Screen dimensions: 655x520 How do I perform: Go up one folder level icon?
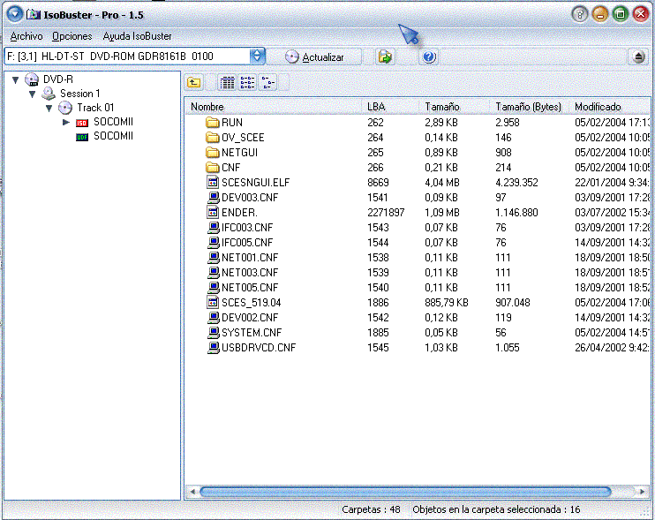pyautogui.click(x=194, y=83)
